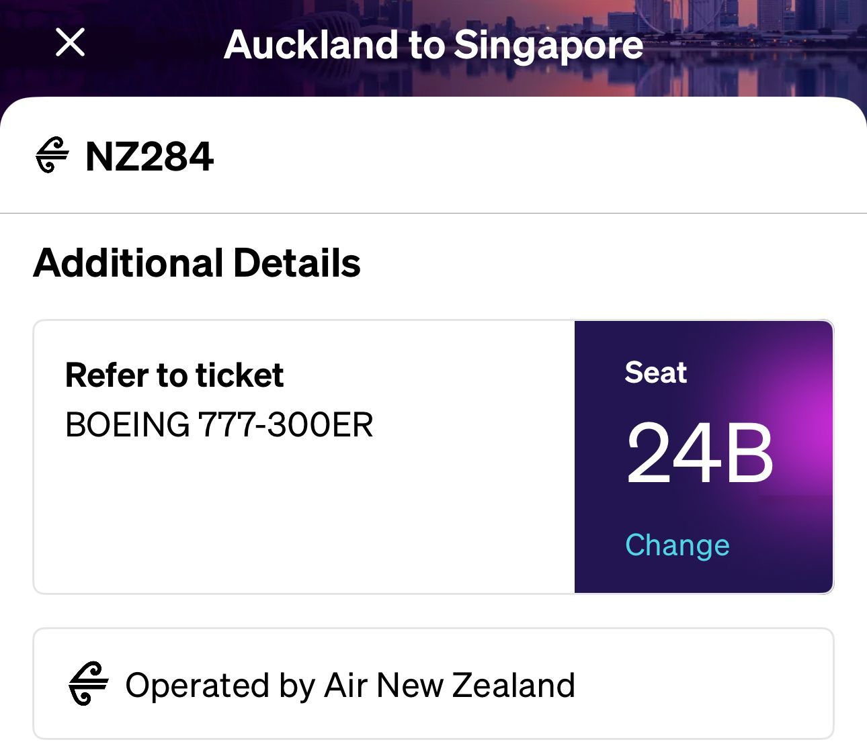Select the NZ284 flight number
Image resolution: width=867 pixels, height=748 pixels.
click(149, 156)
